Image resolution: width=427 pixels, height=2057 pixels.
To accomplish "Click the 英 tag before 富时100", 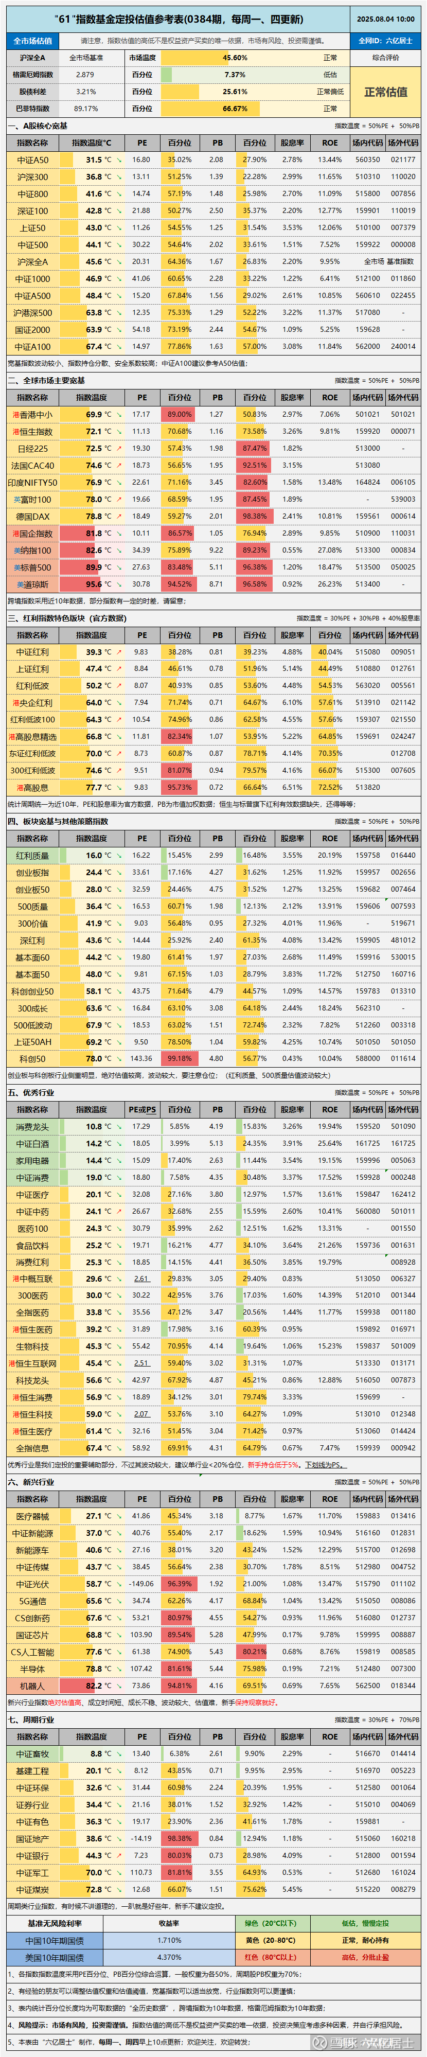I will click(17, 500).
